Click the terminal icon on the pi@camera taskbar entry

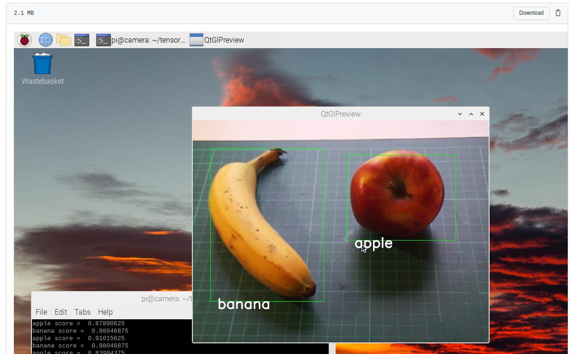[103, 40]
